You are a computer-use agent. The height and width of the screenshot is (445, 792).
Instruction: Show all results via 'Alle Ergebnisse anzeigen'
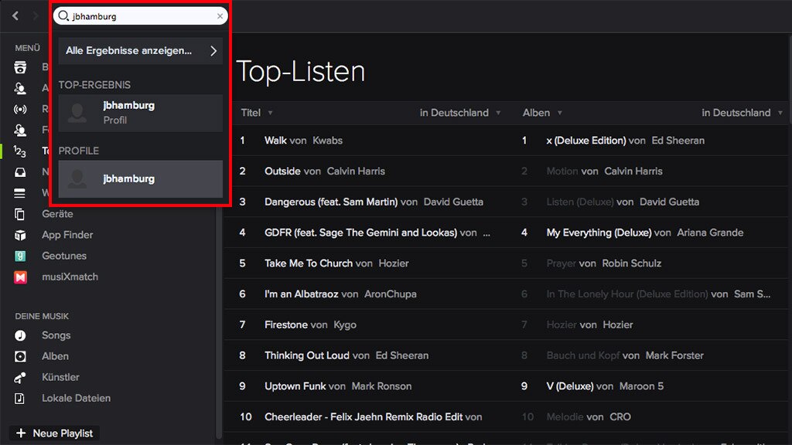click(x=140, y=51)
